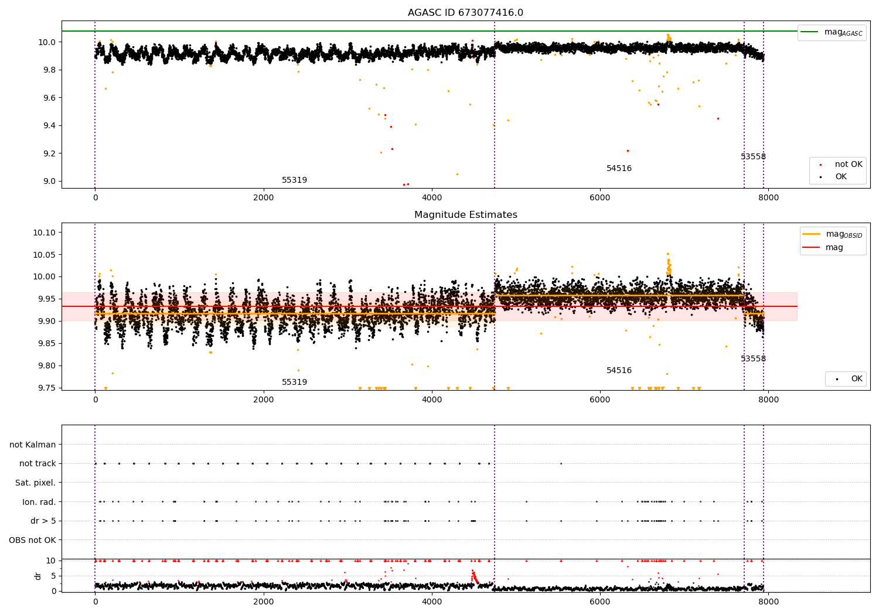Click the orange mag OBSID legend line sample
879x615 pixels.
click(x=812, y=234)
